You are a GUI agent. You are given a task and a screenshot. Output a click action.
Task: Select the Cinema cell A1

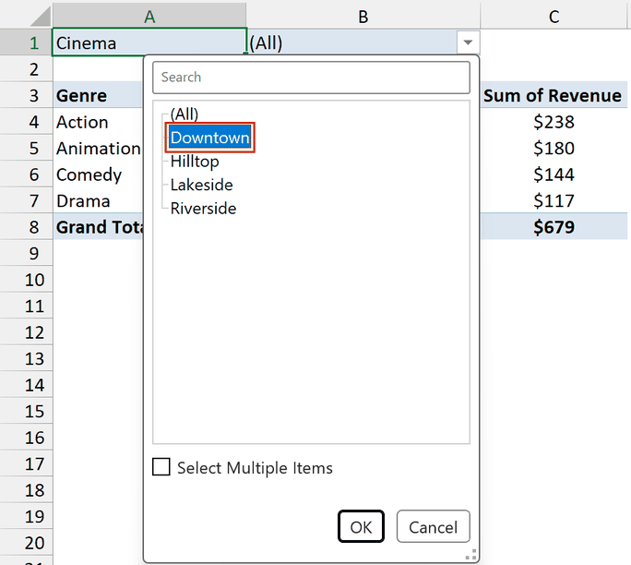[149, 42]
